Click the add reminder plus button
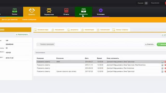This screenshot has width=166, height=93. [x=164, y=35]
